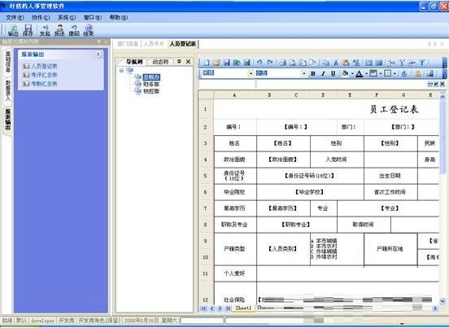Open the 文件 menu

tap(15, 17)
